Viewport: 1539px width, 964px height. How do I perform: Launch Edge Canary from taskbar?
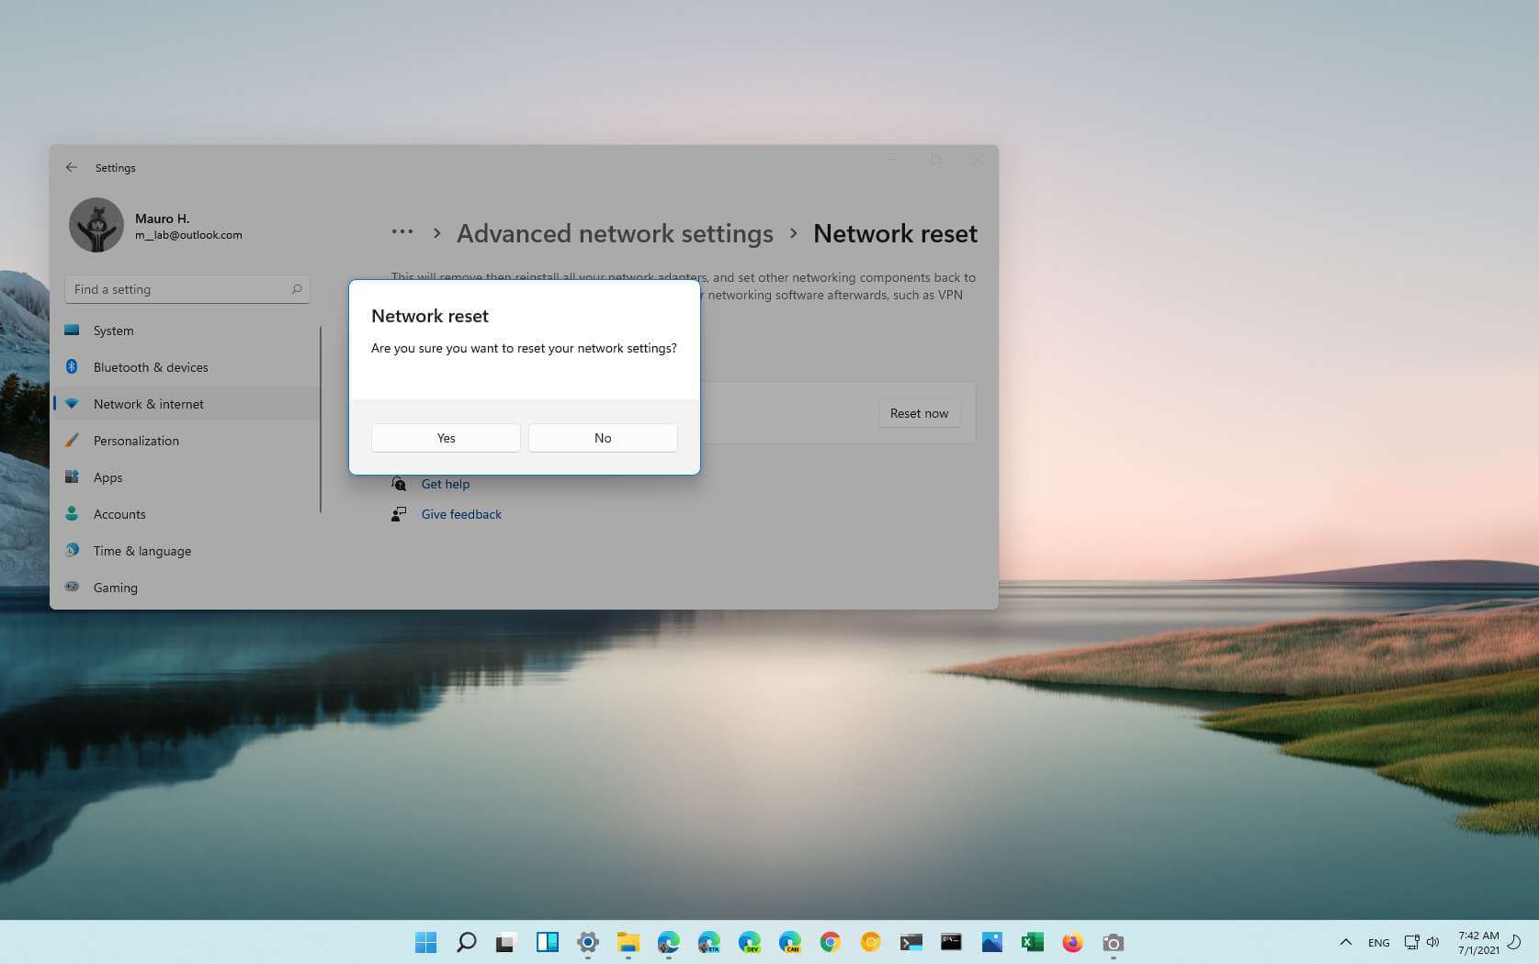tap(789, 942)
